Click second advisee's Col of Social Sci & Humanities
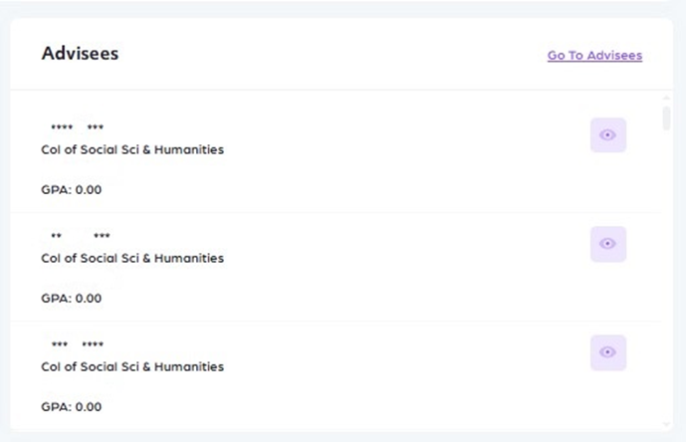This screenshot has width=686, height=442. coord(131,259)
